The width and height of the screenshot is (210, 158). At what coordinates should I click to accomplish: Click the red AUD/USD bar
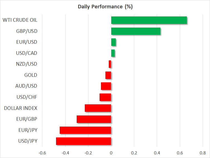point(106,86)
